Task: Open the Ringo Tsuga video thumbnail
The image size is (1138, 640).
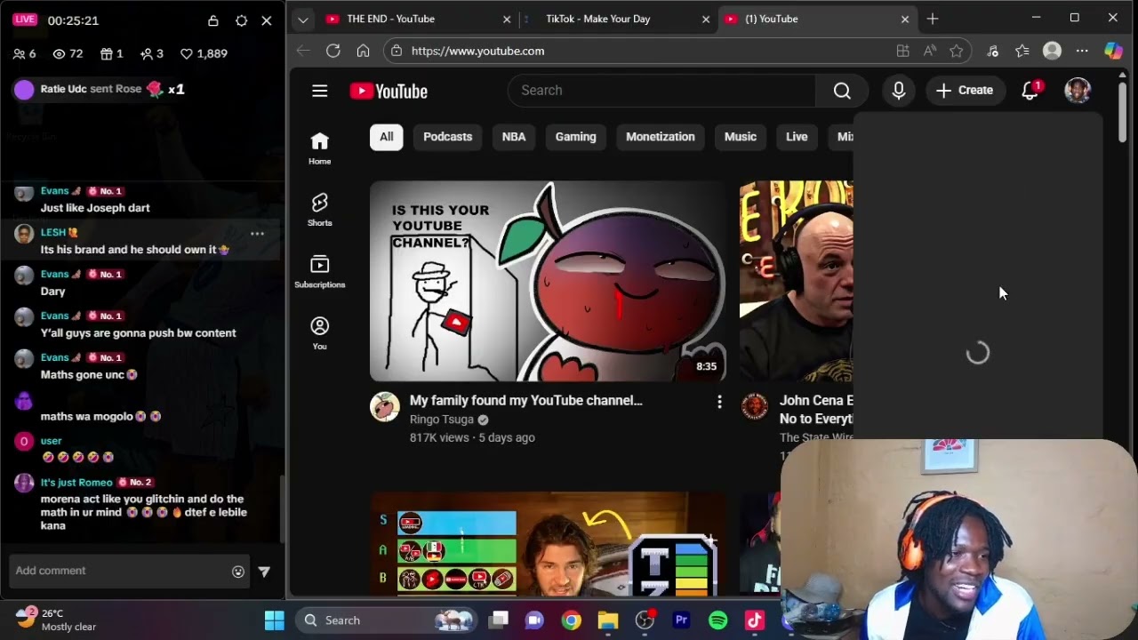Action: (548, 281)
